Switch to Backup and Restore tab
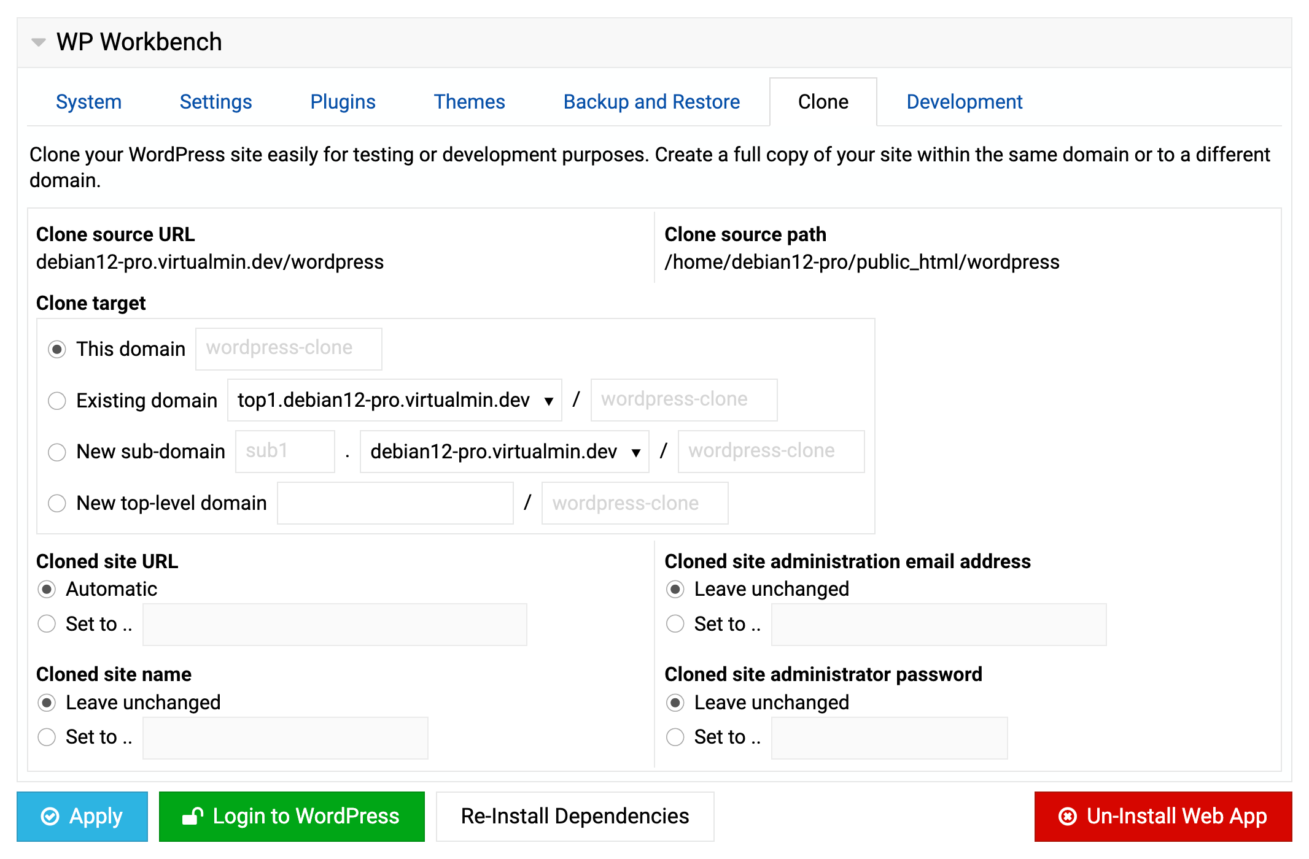Screen dimensions: 1309x859 tap(651, 102)
